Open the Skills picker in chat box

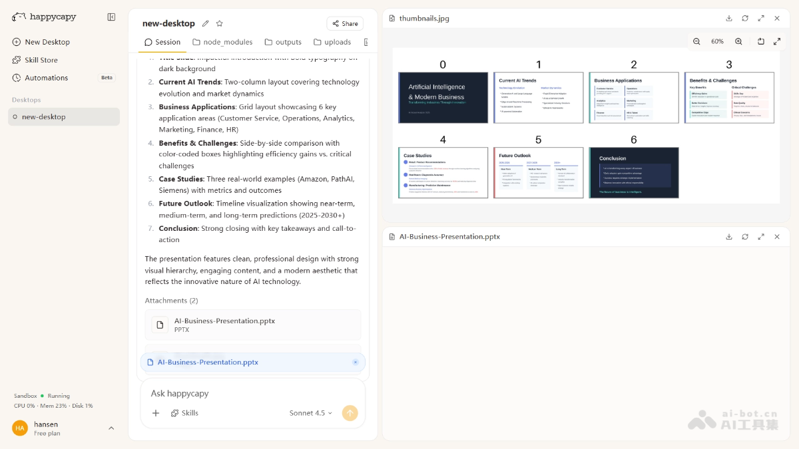[184, 413]
